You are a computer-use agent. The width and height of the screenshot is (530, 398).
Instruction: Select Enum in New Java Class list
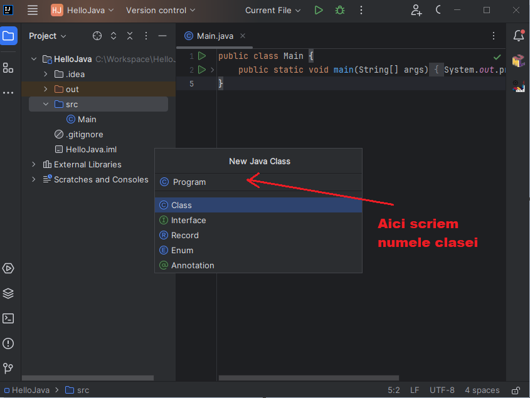click(x=258, y=250)
